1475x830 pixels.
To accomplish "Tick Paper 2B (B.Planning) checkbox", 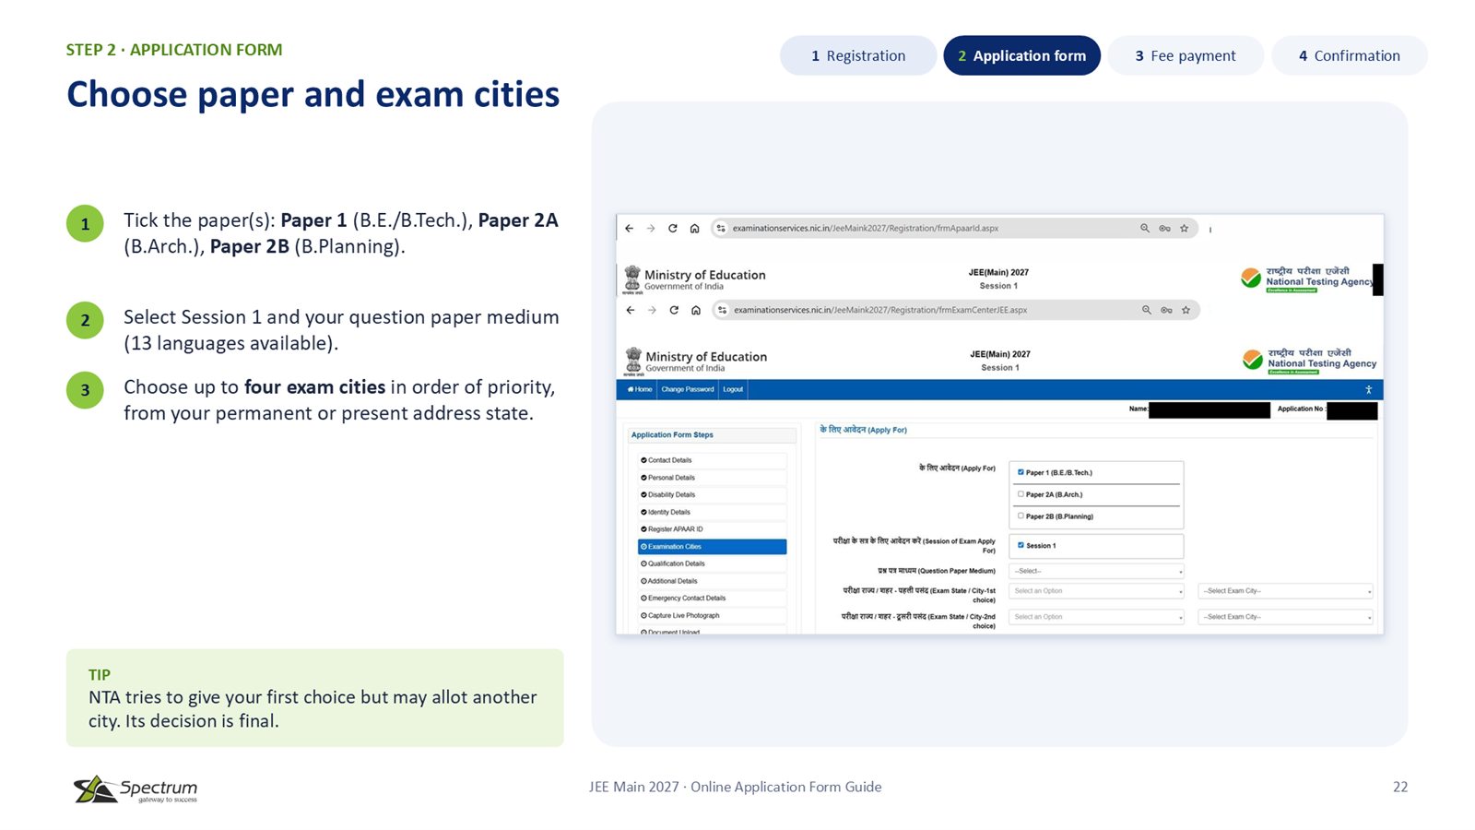I will pos(1021,516).
